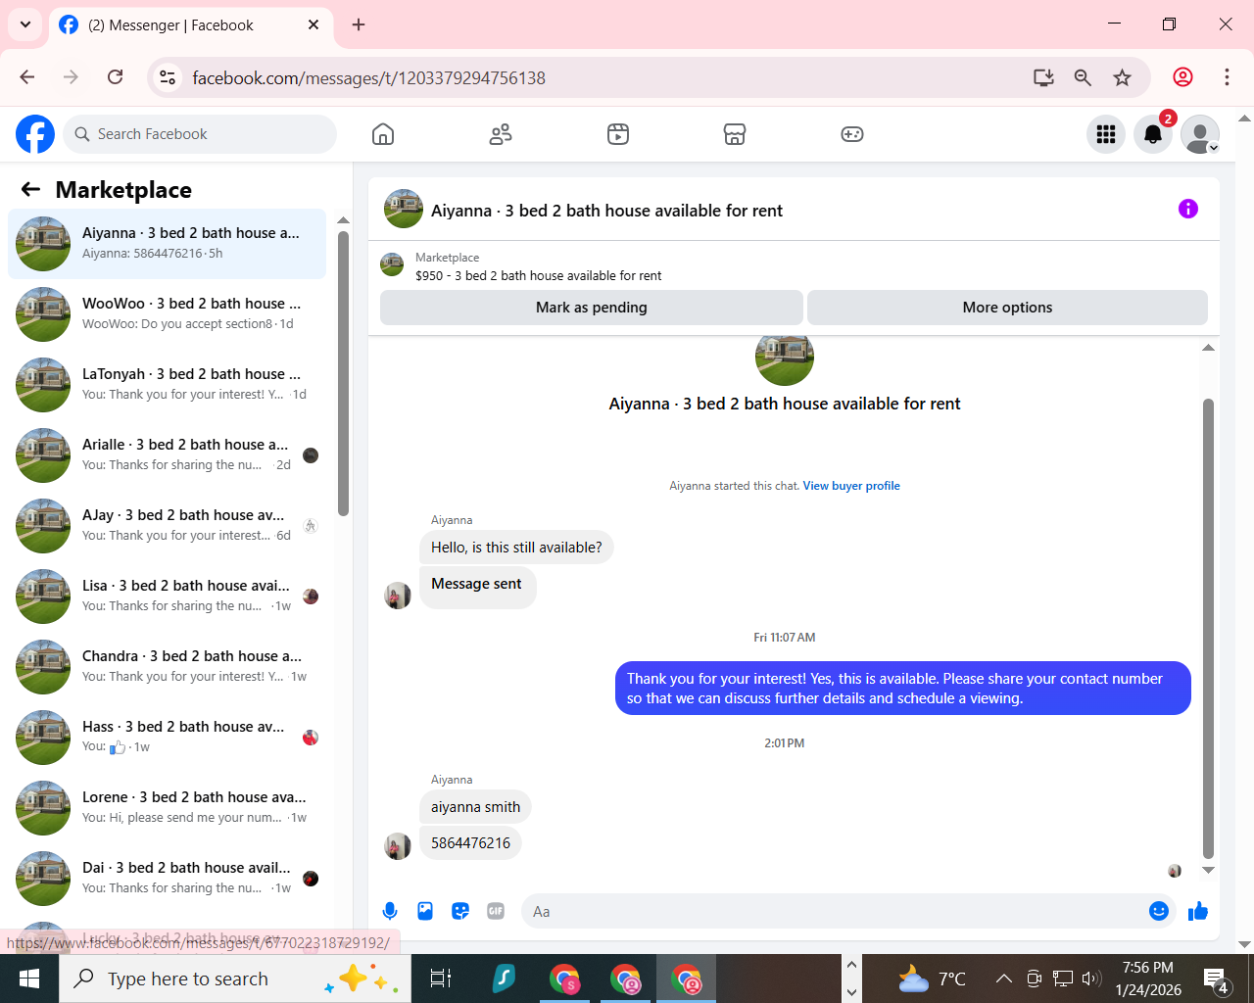Image resolution: width=1254 pixels, height=1003 pixels.
Task: Open the Friends icon in top bar
Action: click(501, 134)
